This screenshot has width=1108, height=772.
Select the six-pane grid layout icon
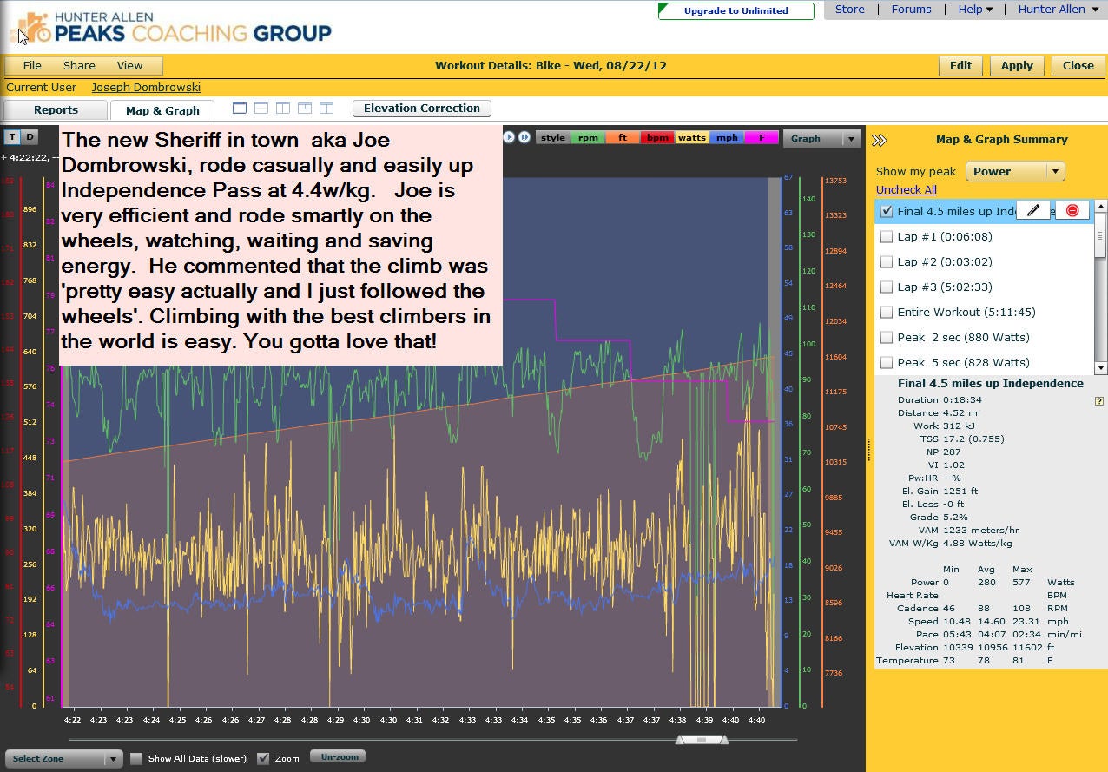[326, 108]
